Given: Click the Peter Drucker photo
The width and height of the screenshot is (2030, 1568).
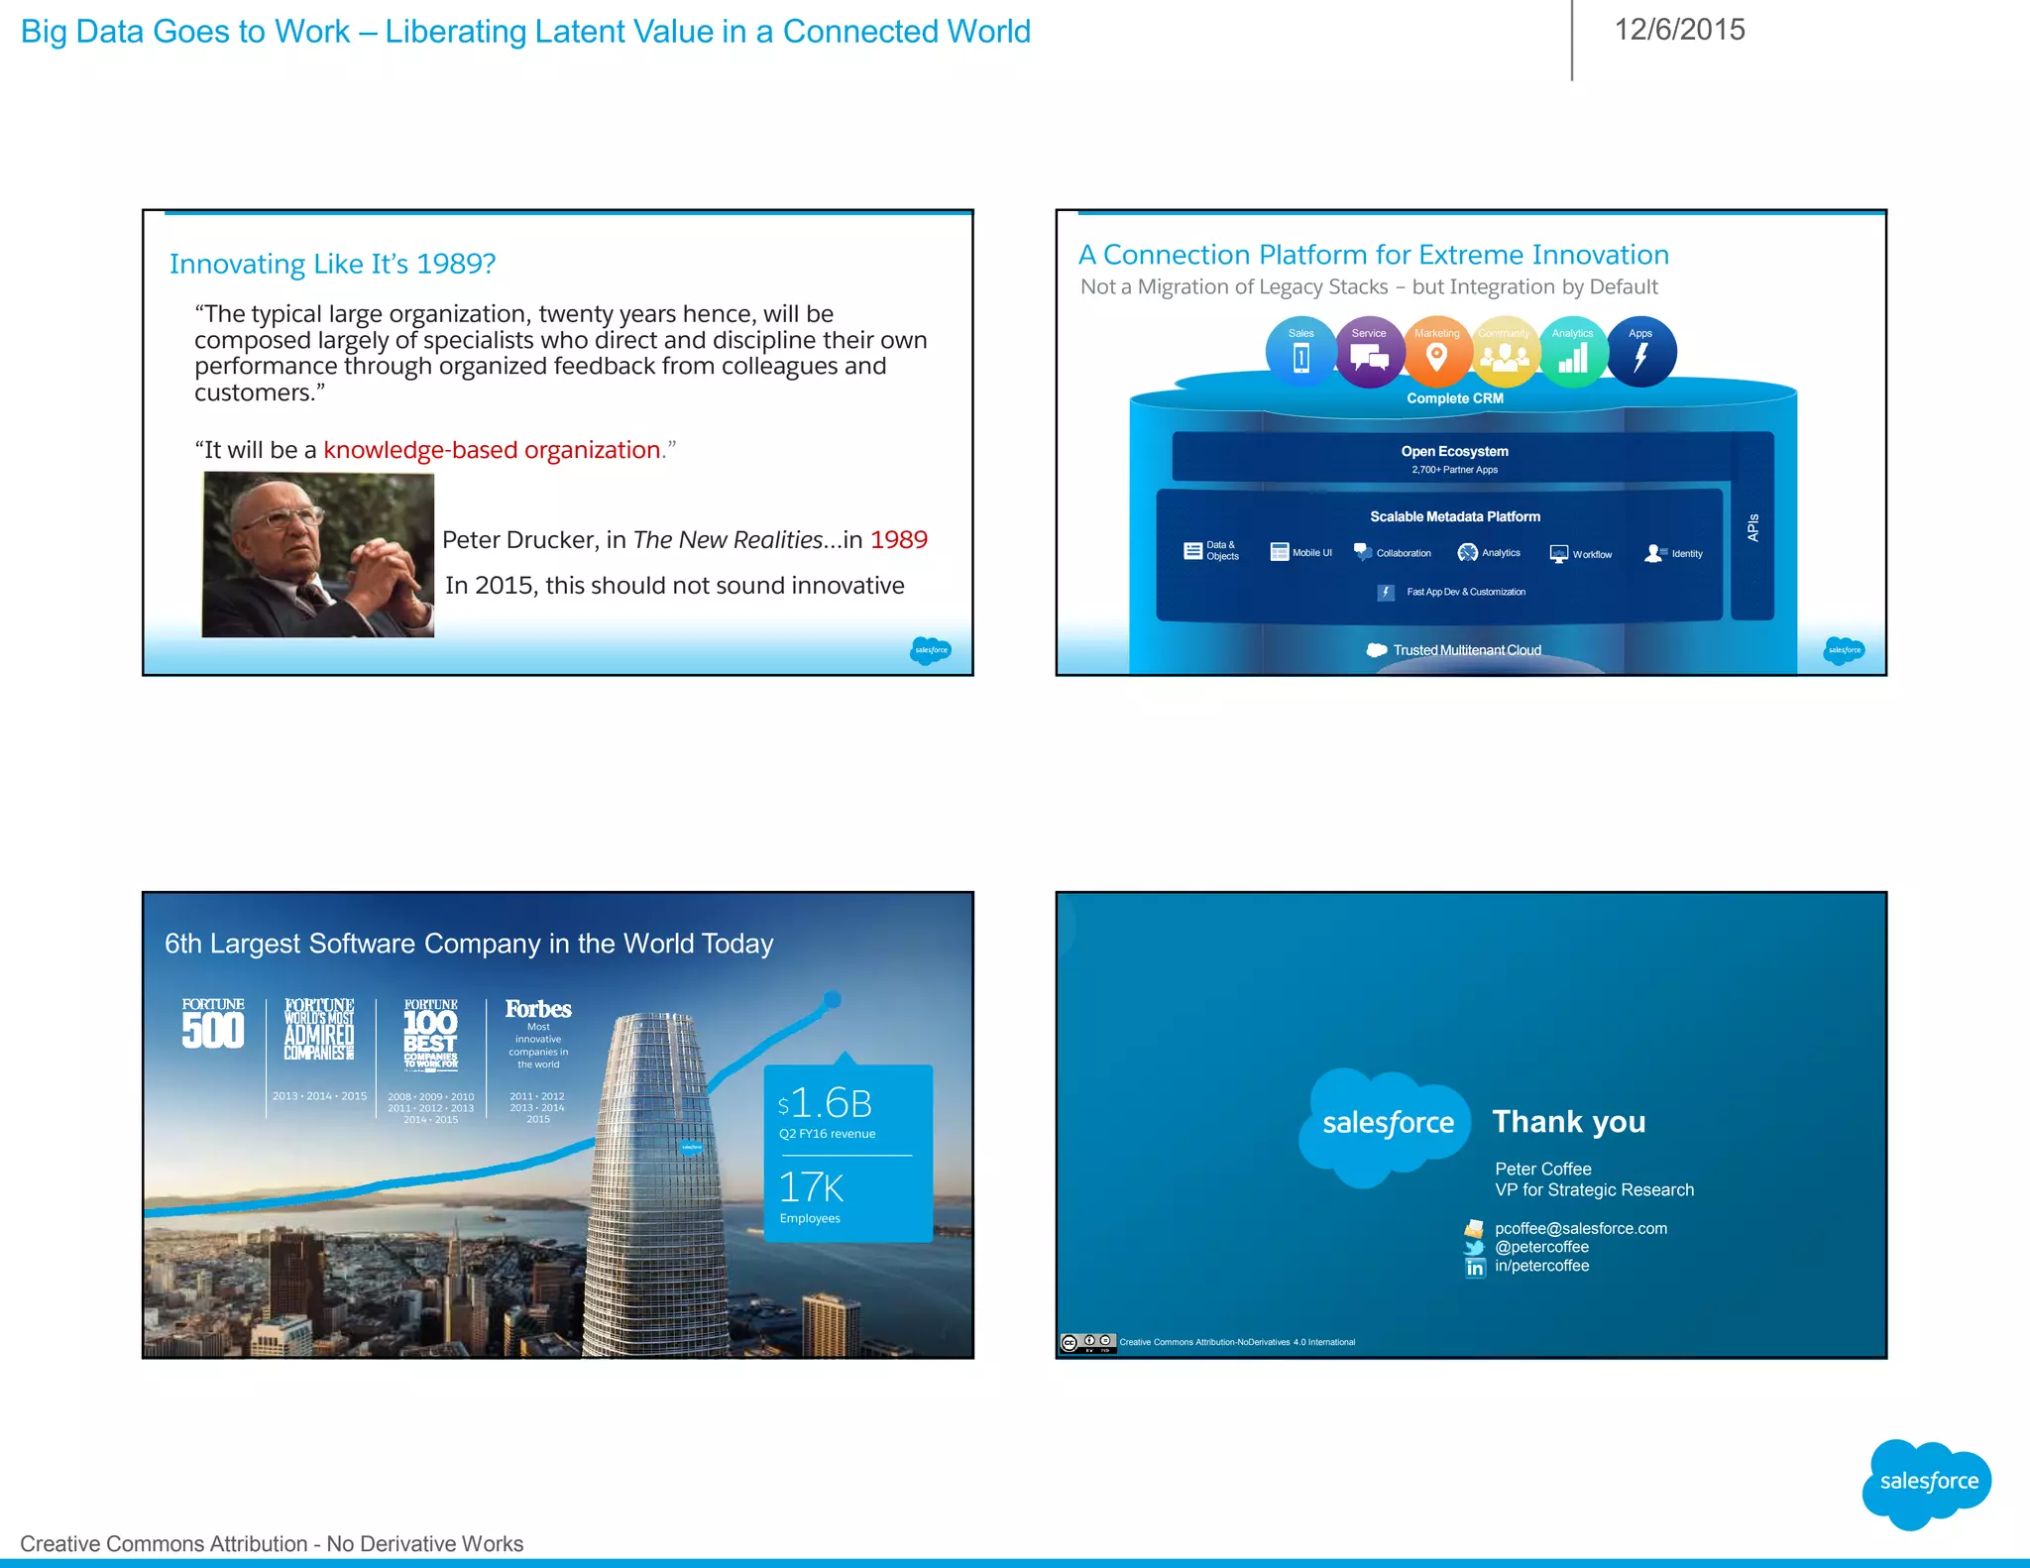Looking at the screenshot, I should 318,555.
